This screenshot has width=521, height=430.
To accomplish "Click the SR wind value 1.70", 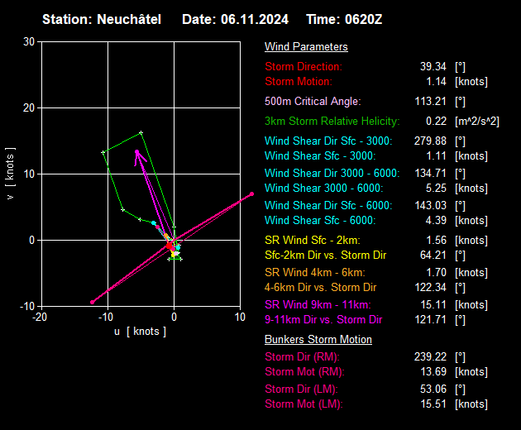I will point(436,273).
